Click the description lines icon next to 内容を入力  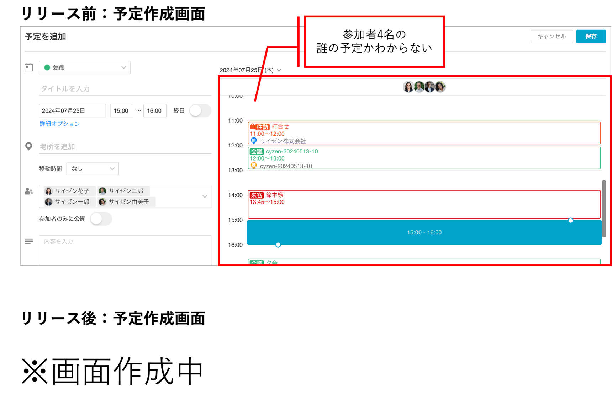point(28,241)
